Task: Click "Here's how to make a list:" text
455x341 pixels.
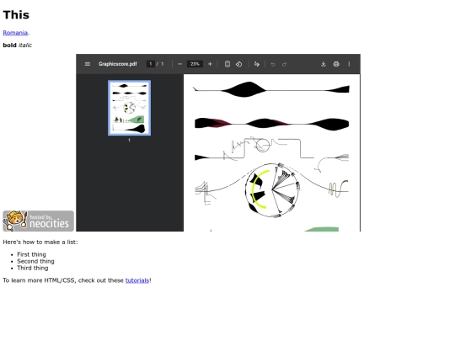Action: pos(40,242)
